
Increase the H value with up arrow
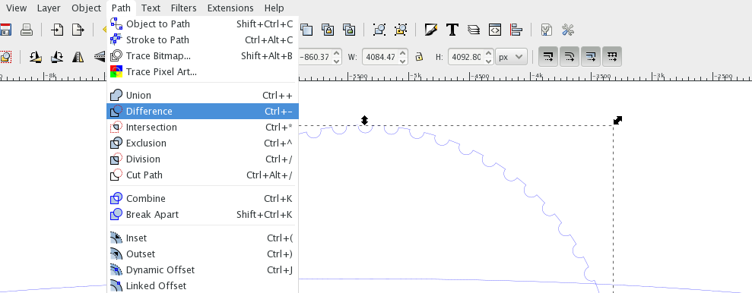(x=488, y=53)
